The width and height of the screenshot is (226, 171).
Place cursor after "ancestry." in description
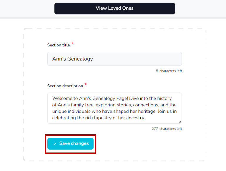pyautogui.click(x=146, y=118)
